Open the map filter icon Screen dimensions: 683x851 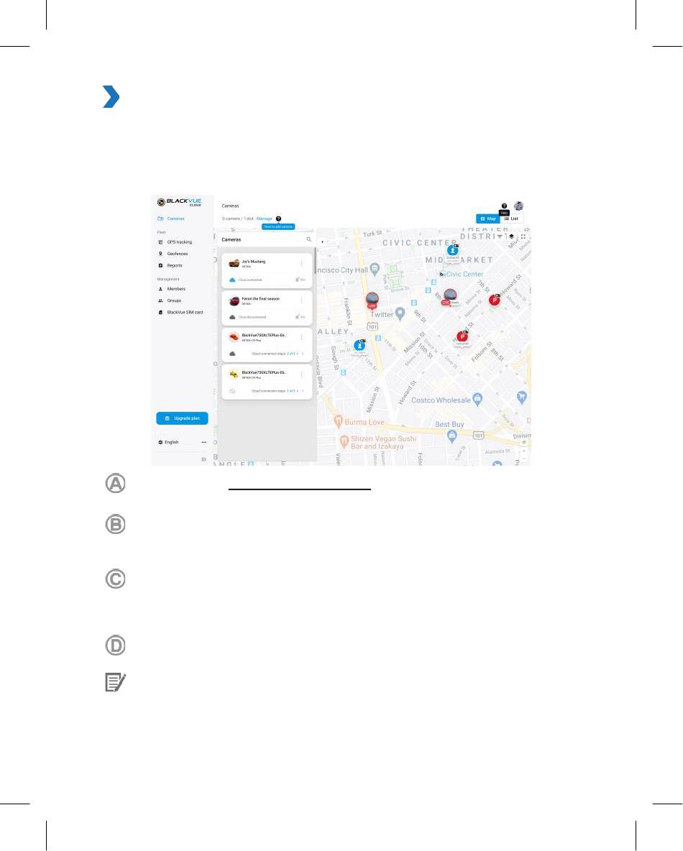[x=500, y=236]
